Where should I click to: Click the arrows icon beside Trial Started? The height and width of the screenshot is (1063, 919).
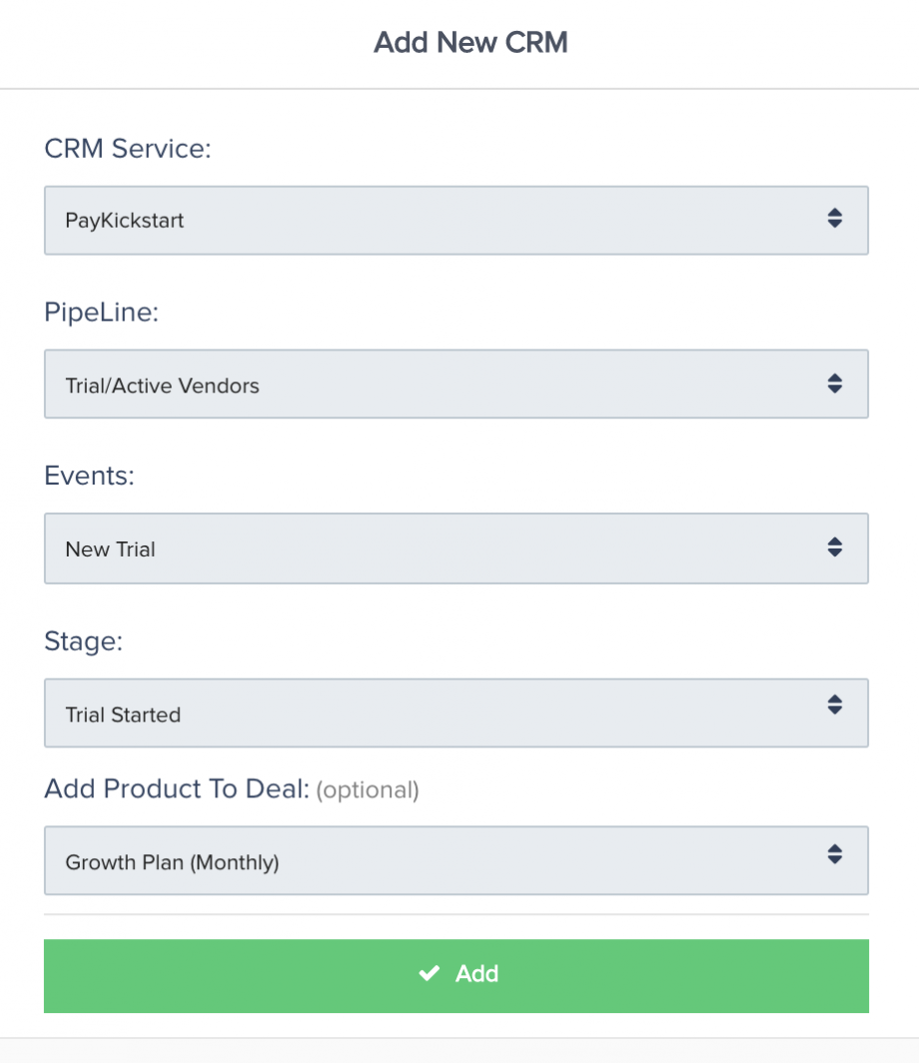point(835,704)
